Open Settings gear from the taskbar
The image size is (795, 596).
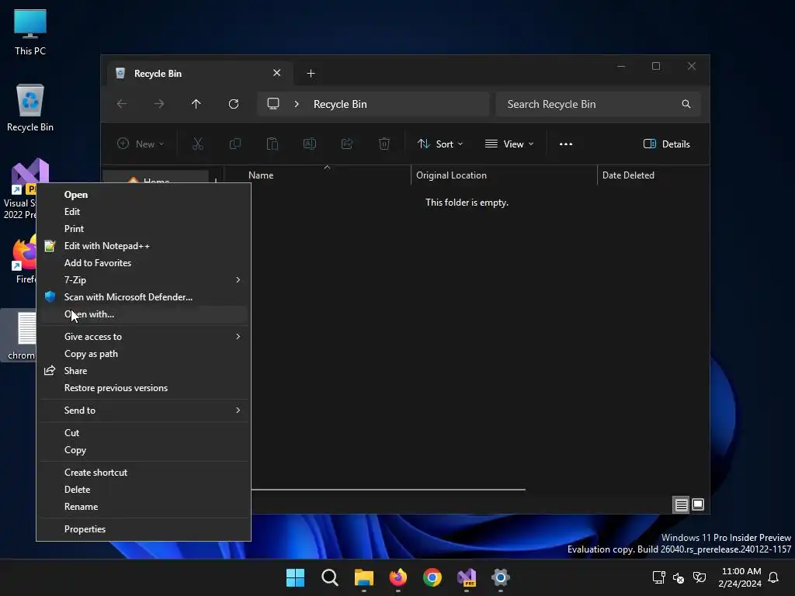501,577
